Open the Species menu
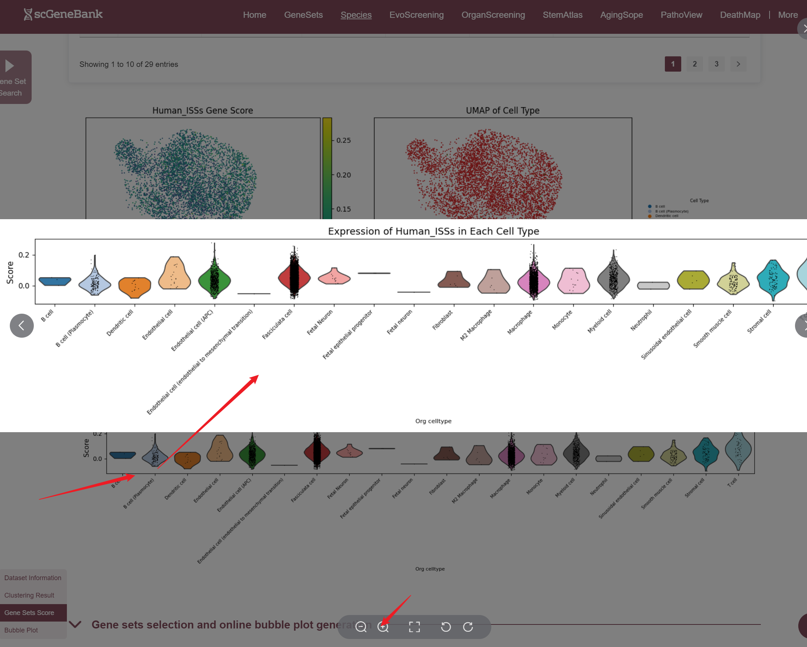This screenshot has height=647, width=807. click(x=356, y=15)
